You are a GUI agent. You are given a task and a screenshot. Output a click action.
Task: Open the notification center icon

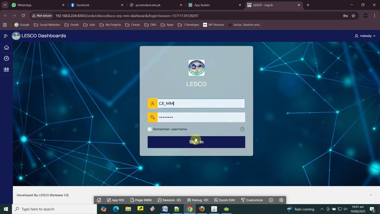373,209
